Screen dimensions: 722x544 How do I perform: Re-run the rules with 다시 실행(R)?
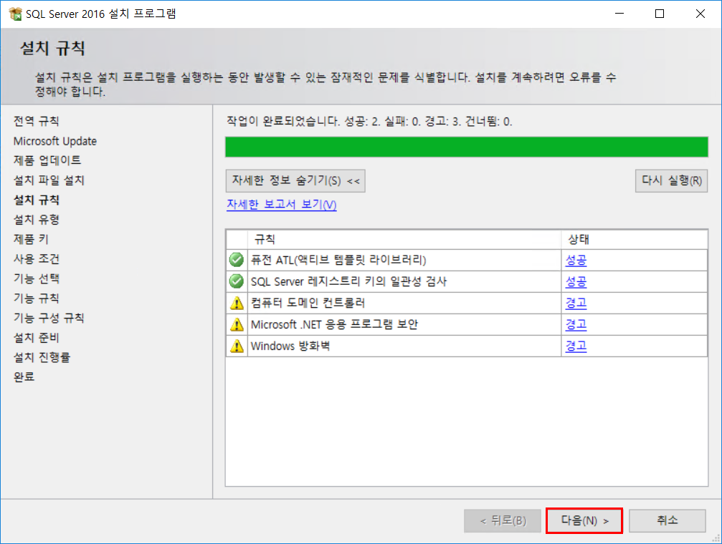click(x=671, y=180)
